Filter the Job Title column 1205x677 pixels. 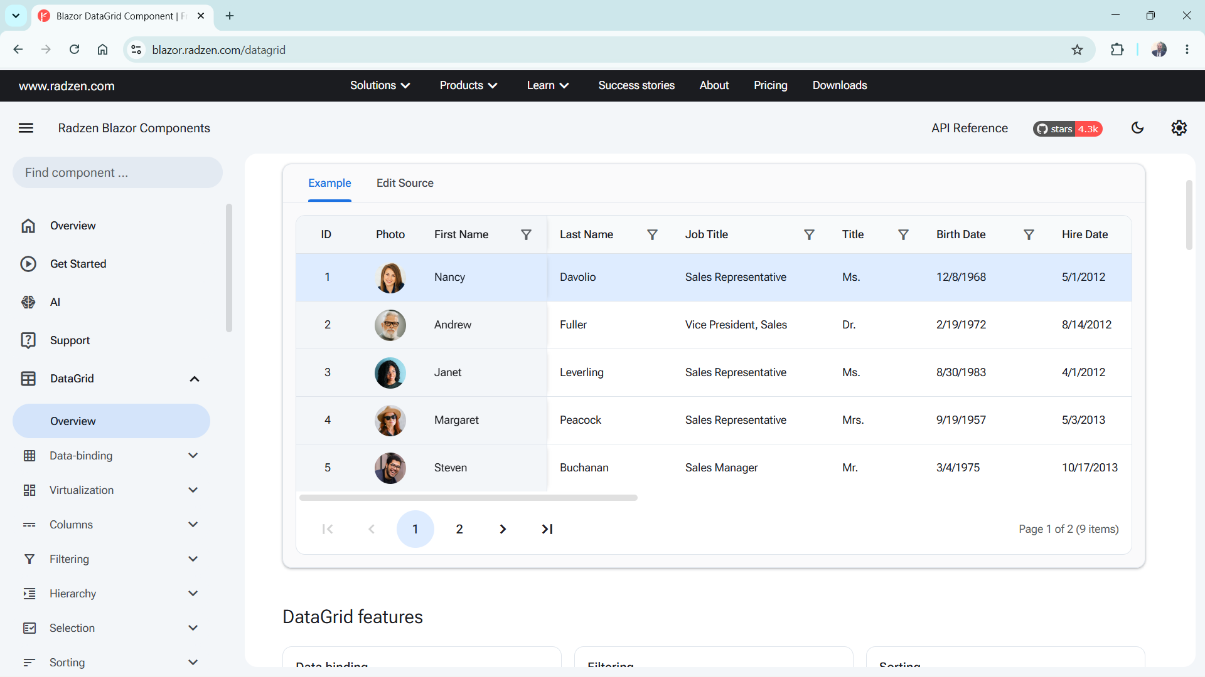(809, 234)
